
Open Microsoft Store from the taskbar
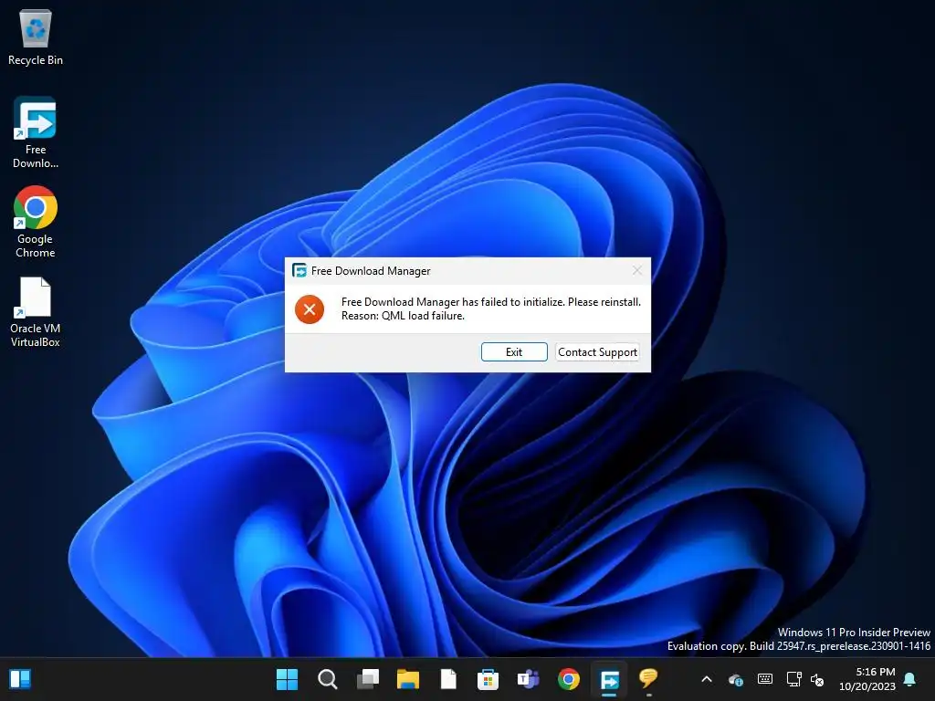click(488, 679)
